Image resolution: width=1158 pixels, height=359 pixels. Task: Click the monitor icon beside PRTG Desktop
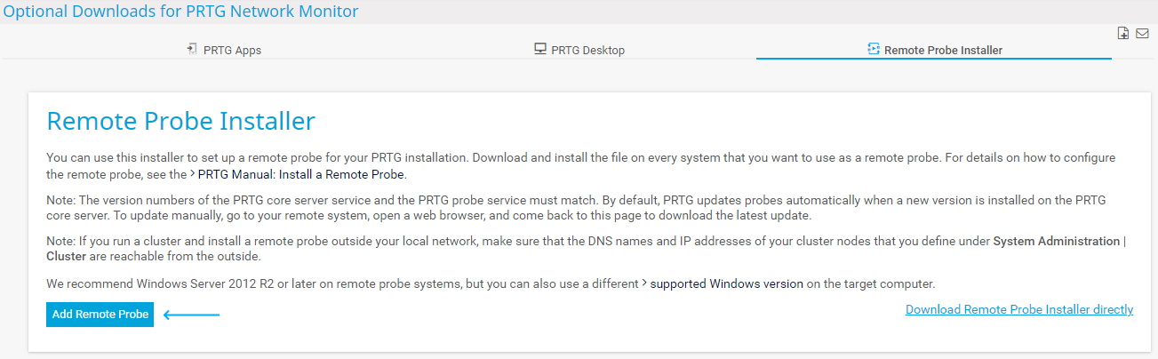(539, 50)
